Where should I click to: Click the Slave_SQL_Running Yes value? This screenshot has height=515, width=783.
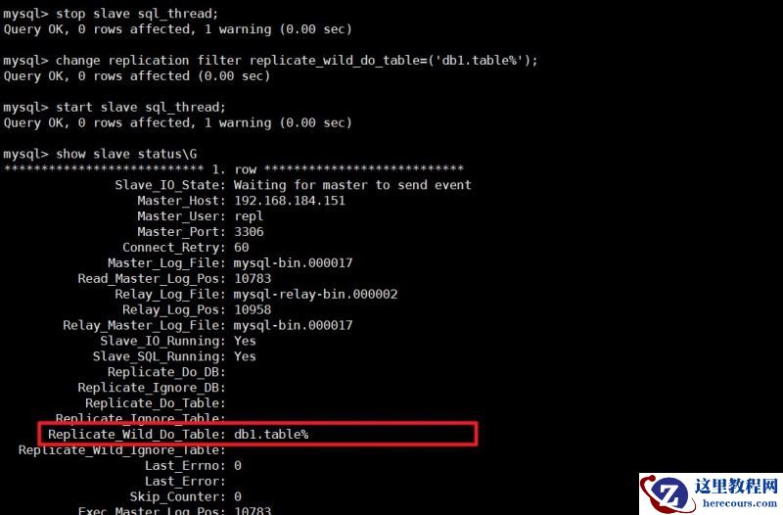pyautogui.click(x=245, y=356)
